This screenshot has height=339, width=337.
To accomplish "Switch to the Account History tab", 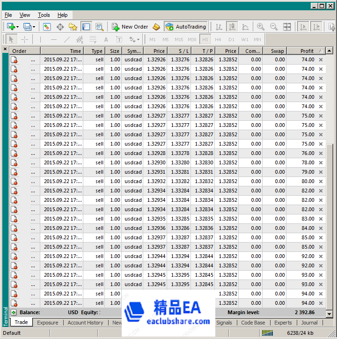I will [85, 323].
